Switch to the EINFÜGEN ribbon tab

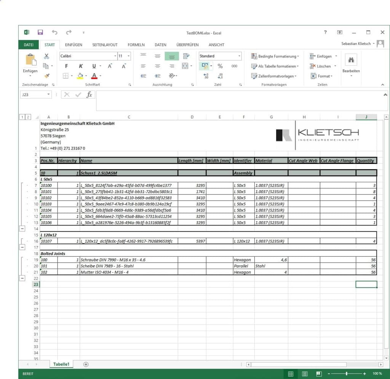tap(74, 45)
